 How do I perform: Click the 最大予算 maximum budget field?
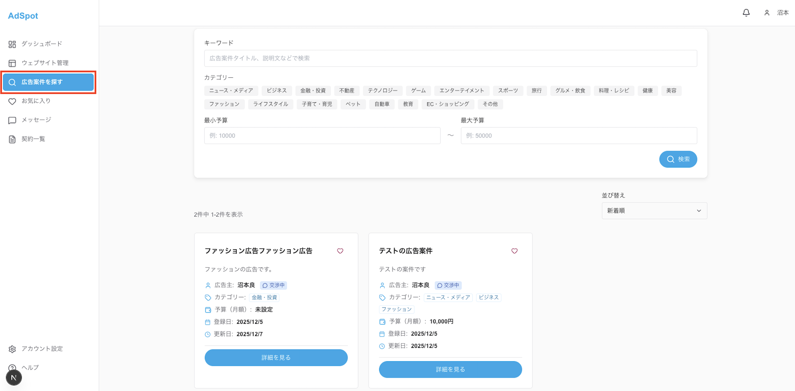click(x=578, y=136)
